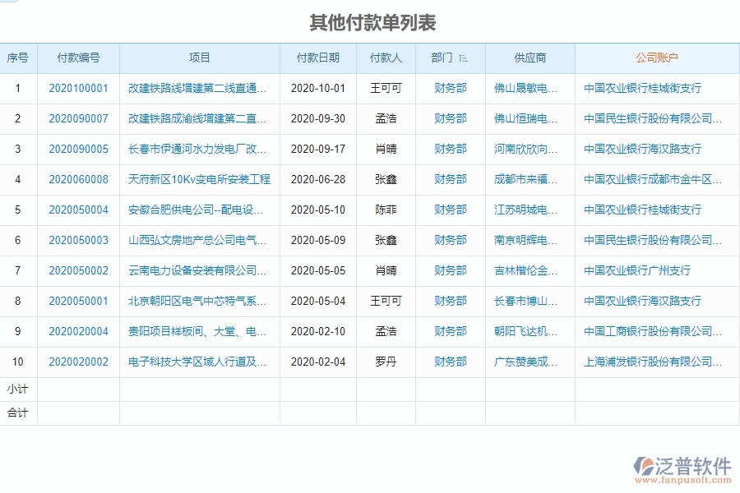Click the sort icon beside 部门 header
The width and height of the screenshot is (740, 493).
tap(463, 58)
